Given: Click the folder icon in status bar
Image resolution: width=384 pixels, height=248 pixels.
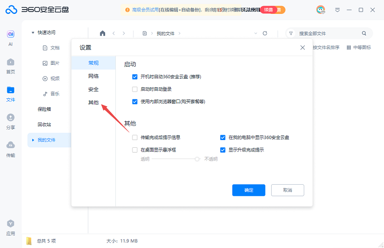Looking at the screenshot, I should 29,241.
